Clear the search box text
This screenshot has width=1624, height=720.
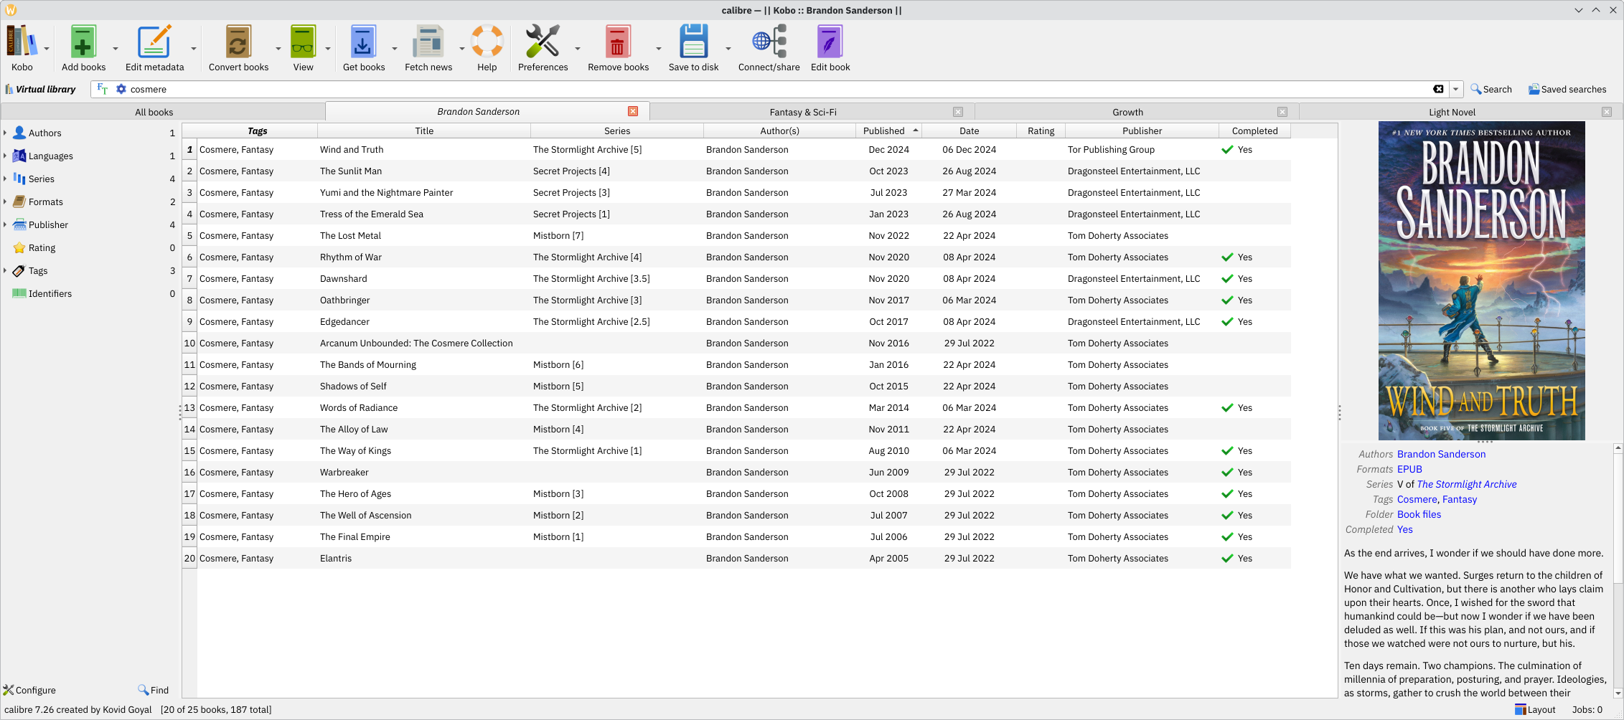(x=1438, y=89)
